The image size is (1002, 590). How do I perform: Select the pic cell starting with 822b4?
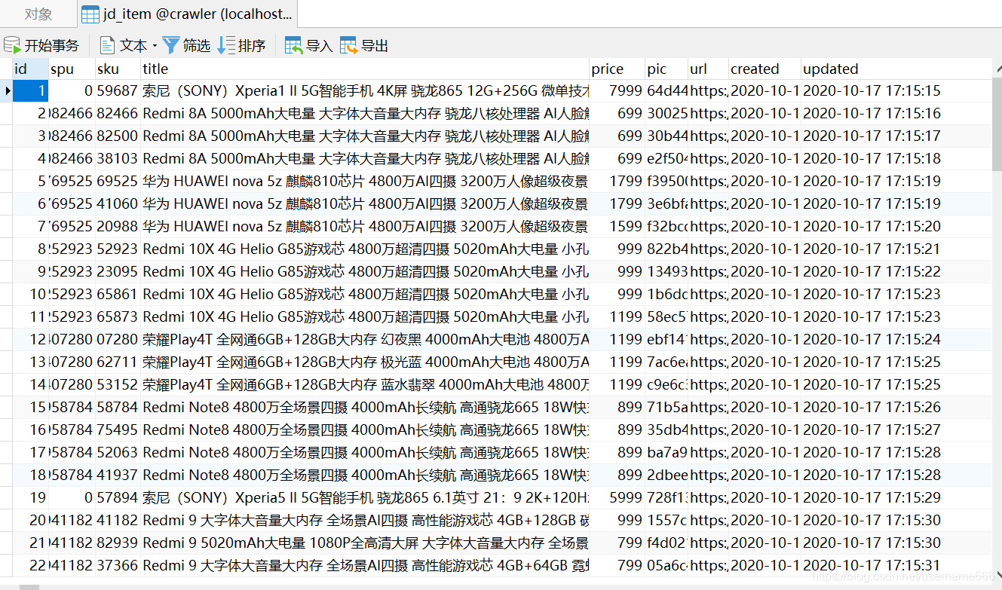[x=666, y=249]
